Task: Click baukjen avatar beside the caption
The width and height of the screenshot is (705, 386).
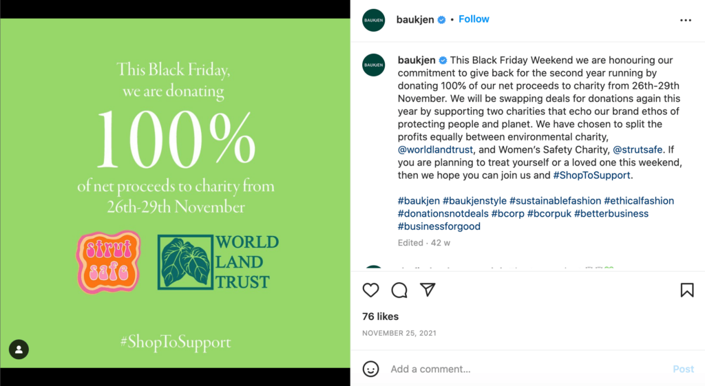Action: click(374, 65)
